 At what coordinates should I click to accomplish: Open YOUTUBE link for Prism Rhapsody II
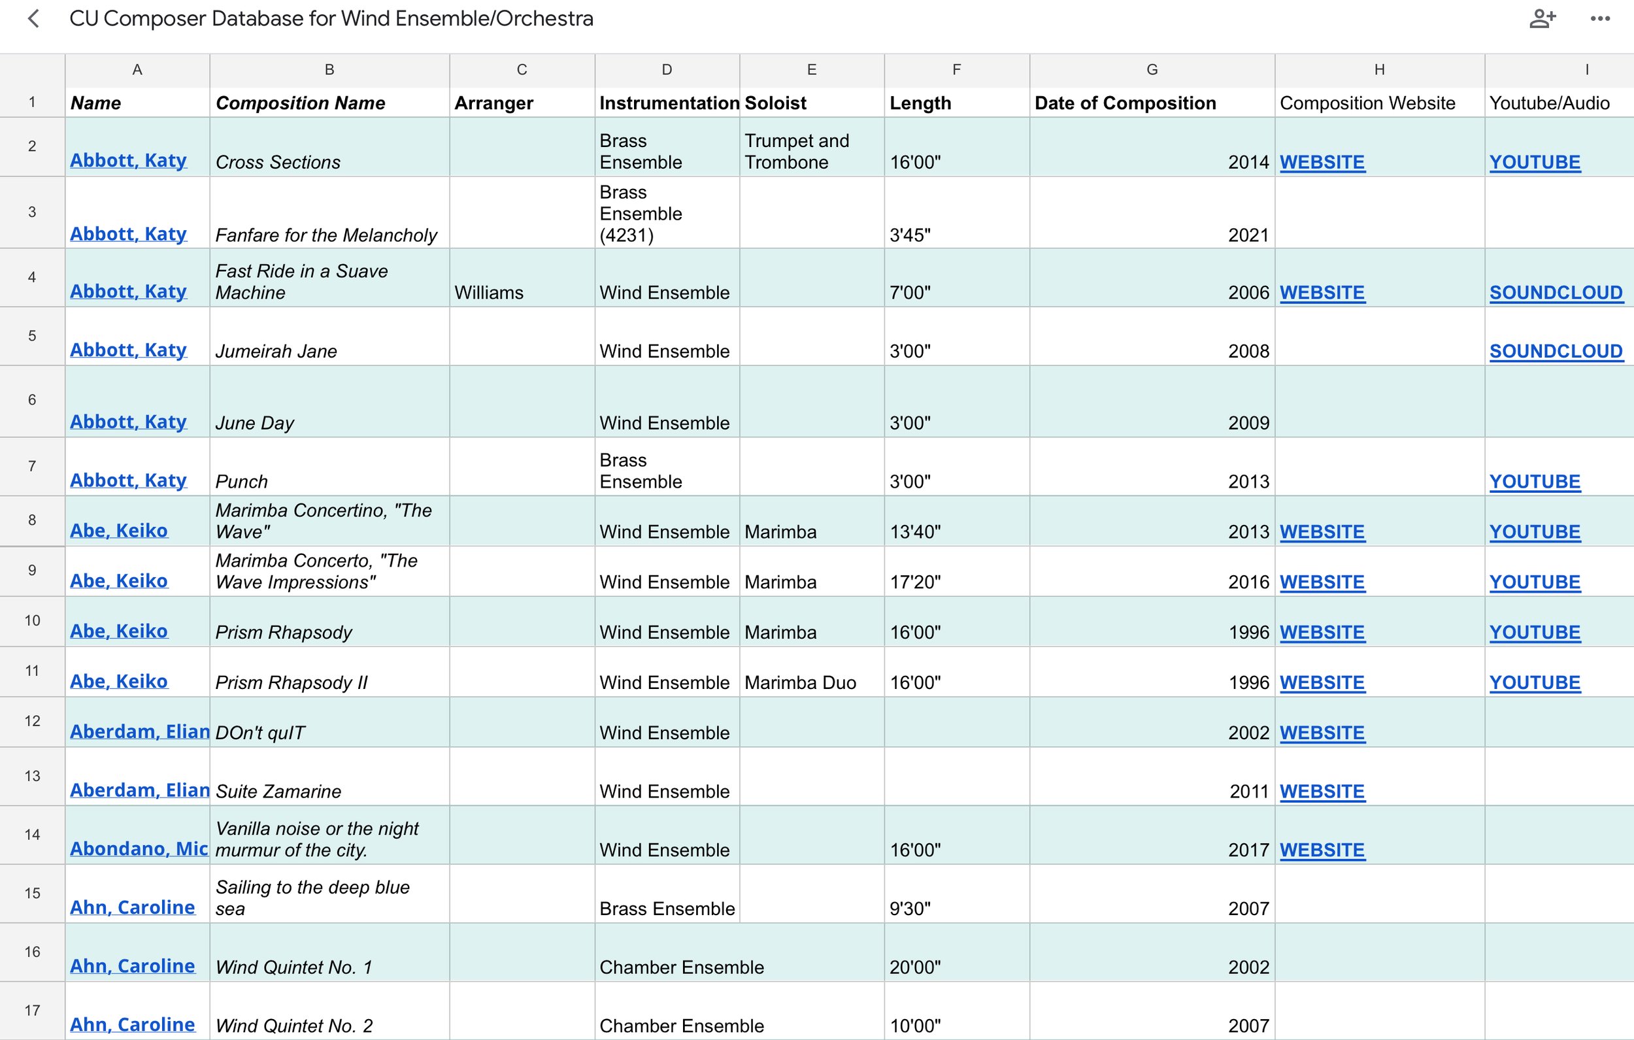coord(1534,682)
